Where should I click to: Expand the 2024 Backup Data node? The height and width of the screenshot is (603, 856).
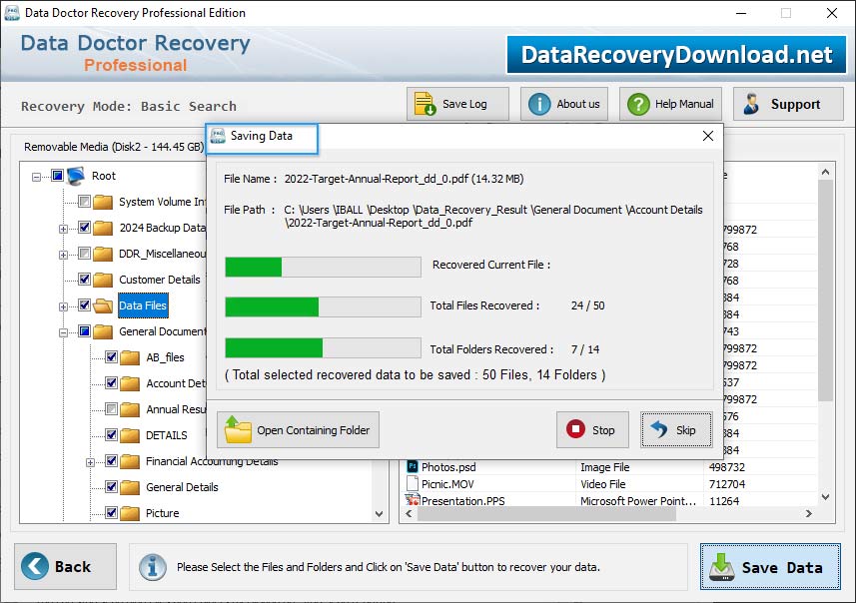point(63,229)
